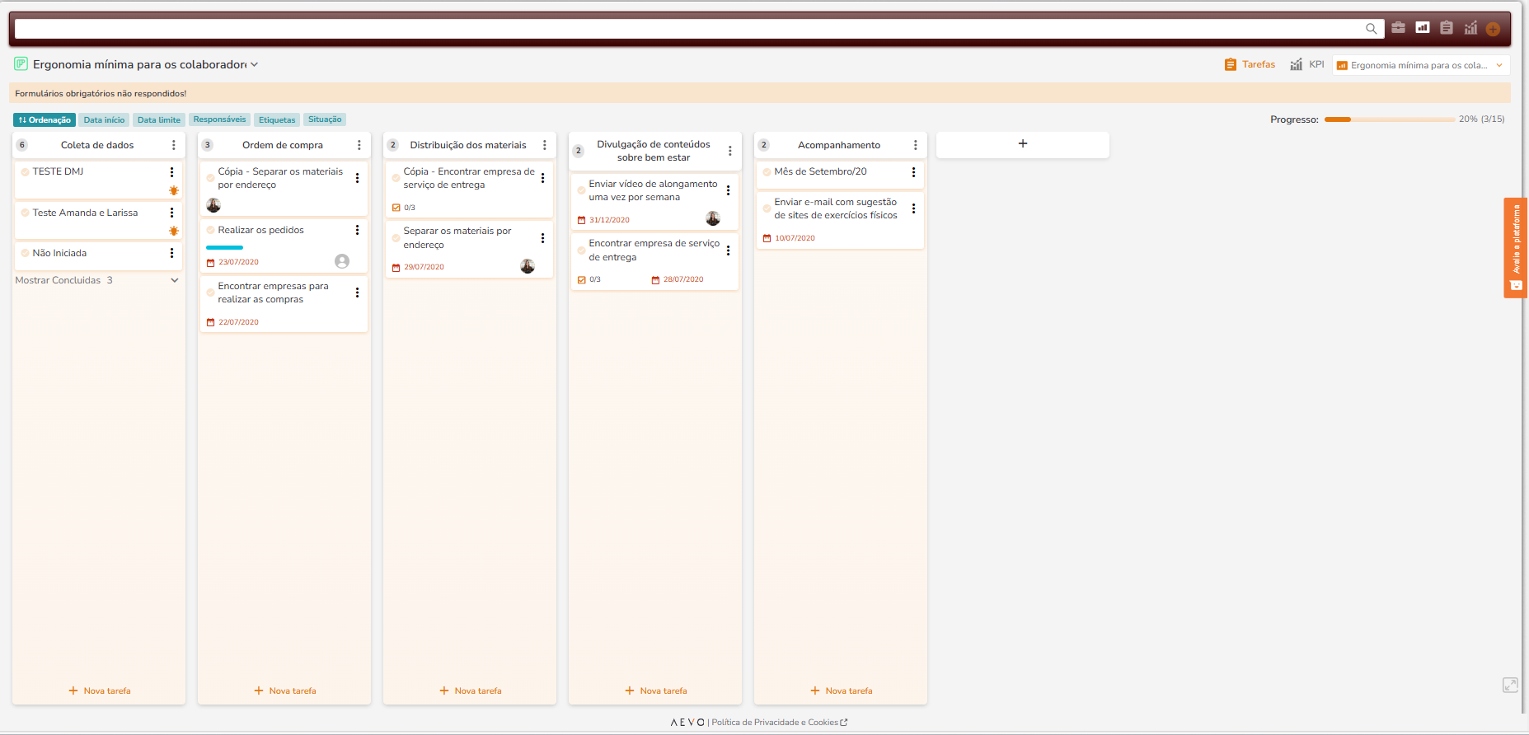Open the Coleta de dados column menu

(x=173, y=145)
